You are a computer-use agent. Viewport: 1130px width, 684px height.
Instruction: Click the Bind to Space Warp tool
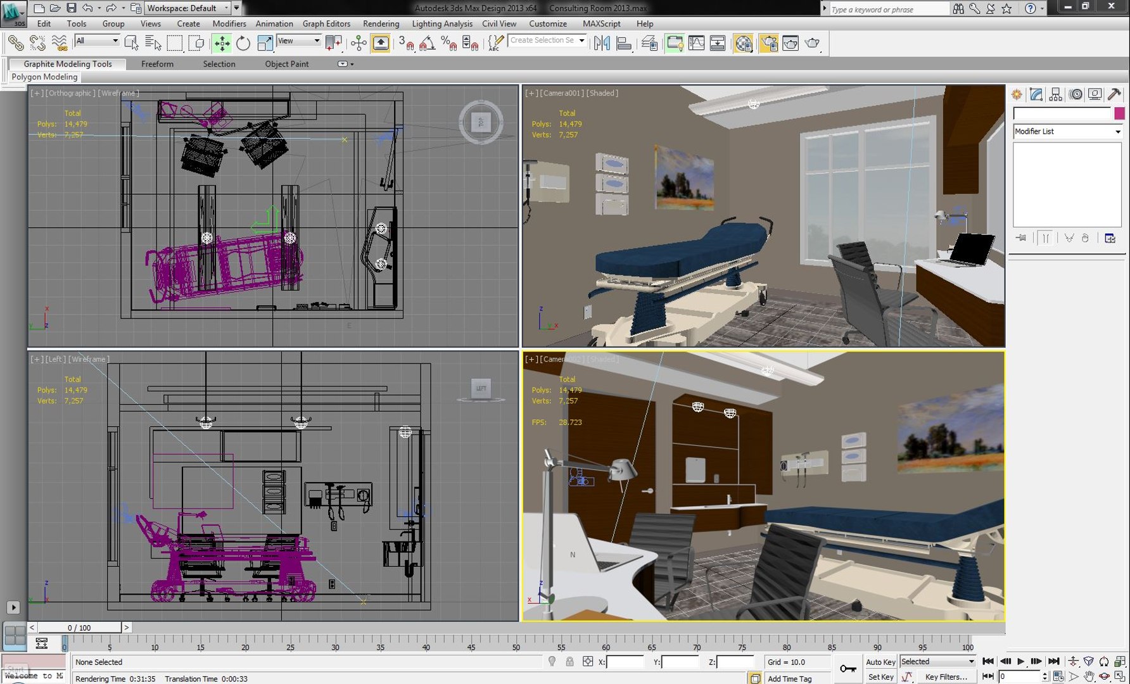pos(59,43)
